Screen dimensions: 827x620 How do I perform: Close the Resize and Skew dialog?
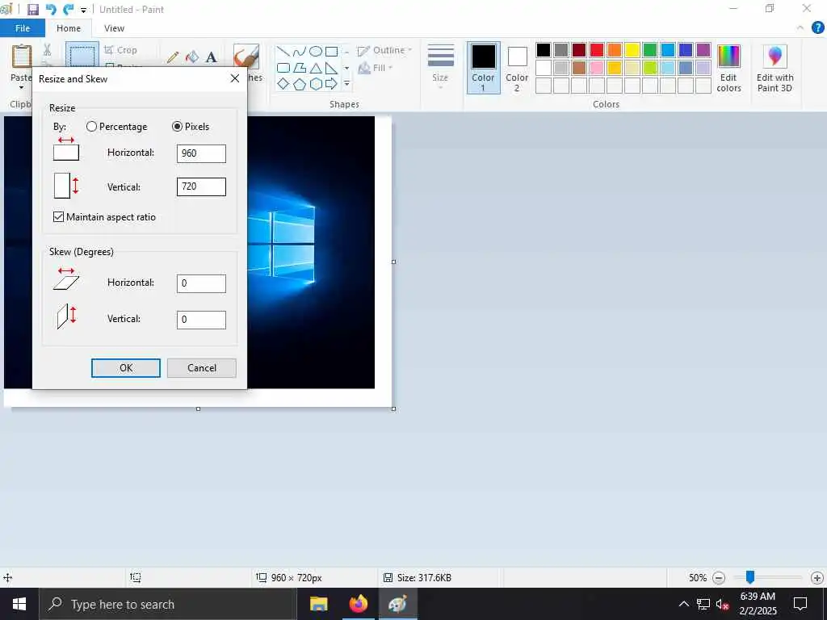click(235, 78)
